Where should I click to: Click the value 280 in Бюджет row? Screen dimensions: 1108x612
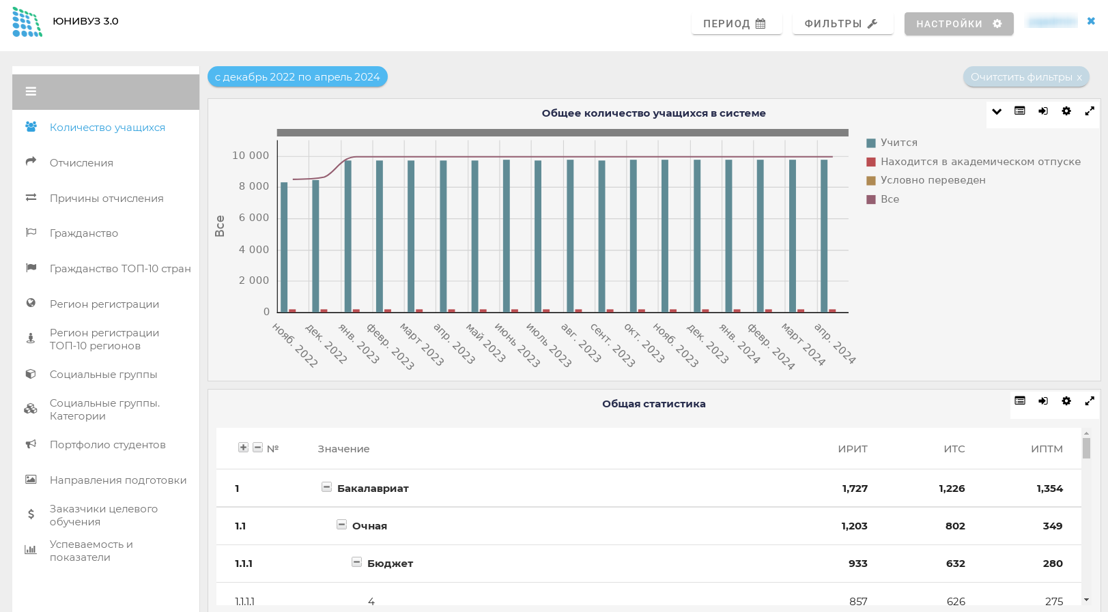pyautogui.click(x=1053, y=564)
